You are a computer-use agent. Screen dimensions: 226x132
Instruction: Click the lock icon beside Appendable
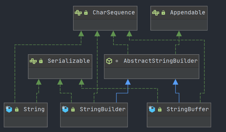[x=163, y=13]
